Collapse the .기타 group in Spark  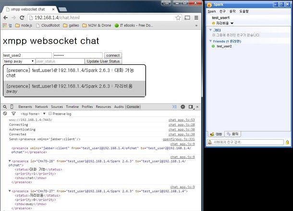tap(210, 30)
